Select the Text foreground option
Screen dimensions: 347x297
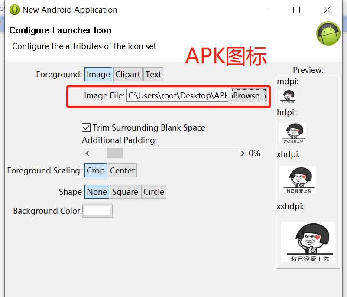click(153, 74)
